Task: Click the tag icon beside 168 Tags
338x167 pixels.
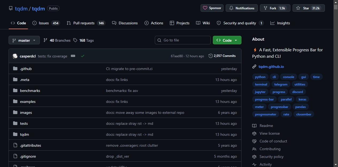Action: coord(75,40)
